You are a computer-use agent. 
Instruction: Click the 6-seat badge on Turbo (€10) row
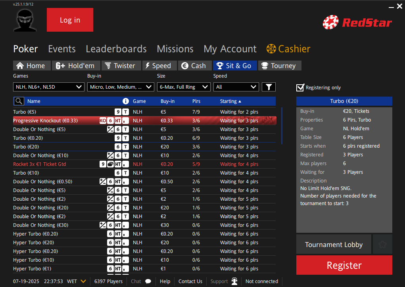(118, 173)
